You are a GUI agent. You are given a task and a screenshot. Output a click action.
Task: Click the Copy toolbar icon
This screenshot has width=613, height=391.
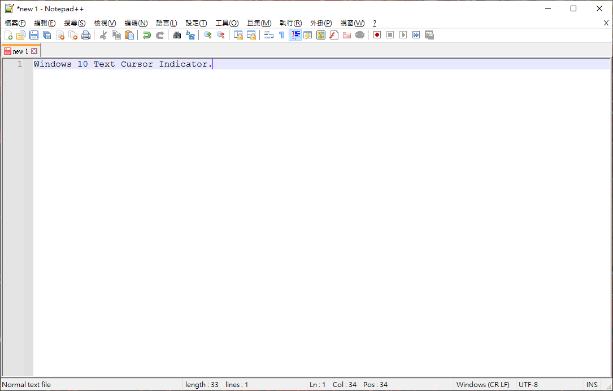pyautogui.click(x=116, y=35)
